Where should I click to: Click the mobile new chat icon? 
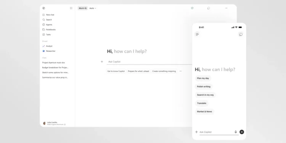[241, 34]
